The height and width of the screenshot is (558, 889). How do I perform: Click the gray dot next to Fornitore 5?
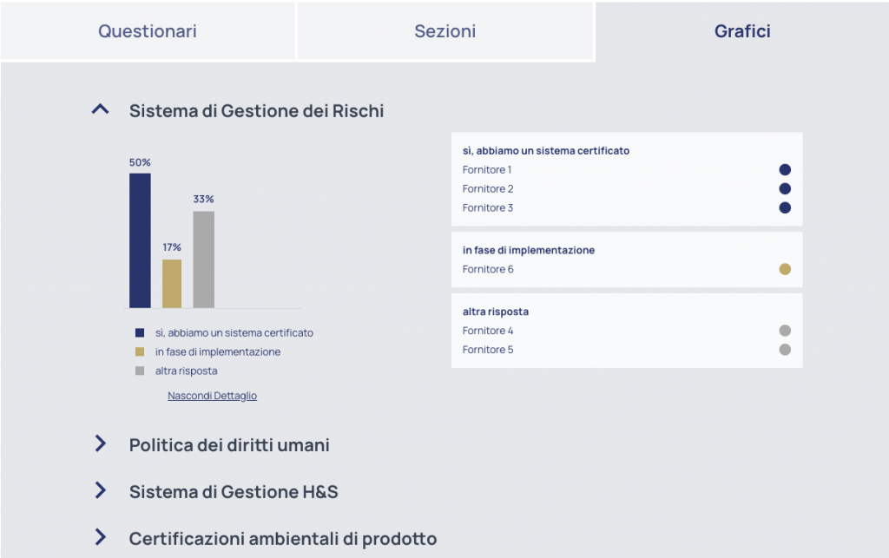785,350
